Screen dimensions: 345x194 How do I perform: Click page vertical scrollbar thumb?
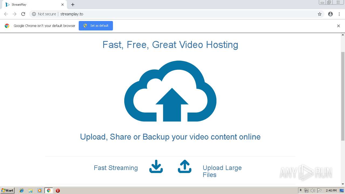coord(343,96)
